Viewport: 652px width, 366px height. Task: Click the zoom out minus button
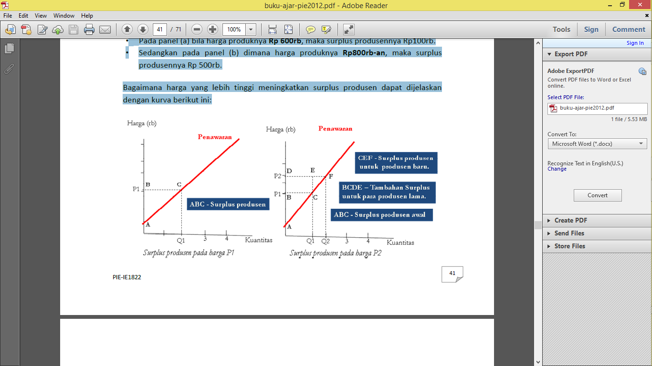197,30
